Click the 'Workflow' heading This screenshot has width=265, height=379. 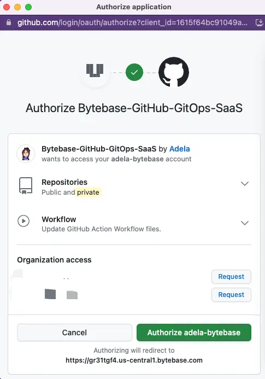[x=58, y=219]
